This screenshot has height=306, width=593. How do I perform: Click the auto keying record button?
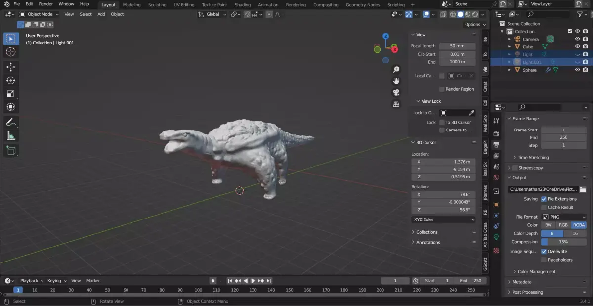213,280
